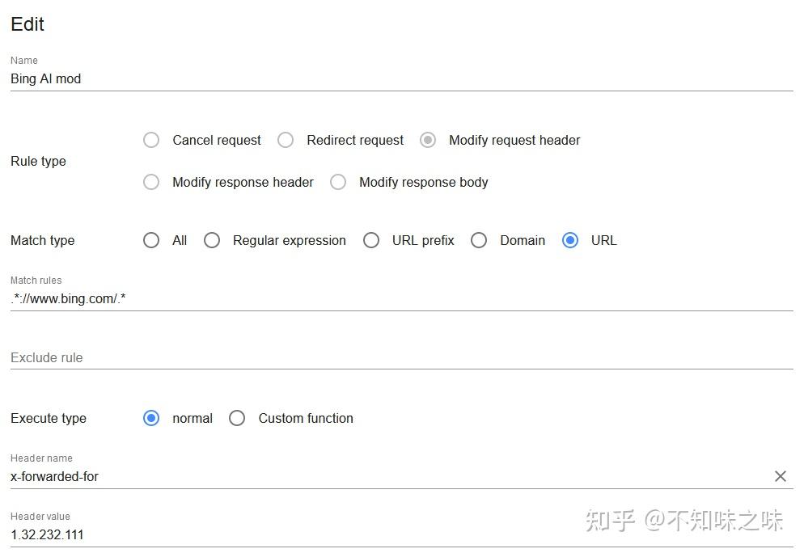The height and width of the screenshot is (553, 804).
Task: Select the URL match type radio
Action: point(570,240)
